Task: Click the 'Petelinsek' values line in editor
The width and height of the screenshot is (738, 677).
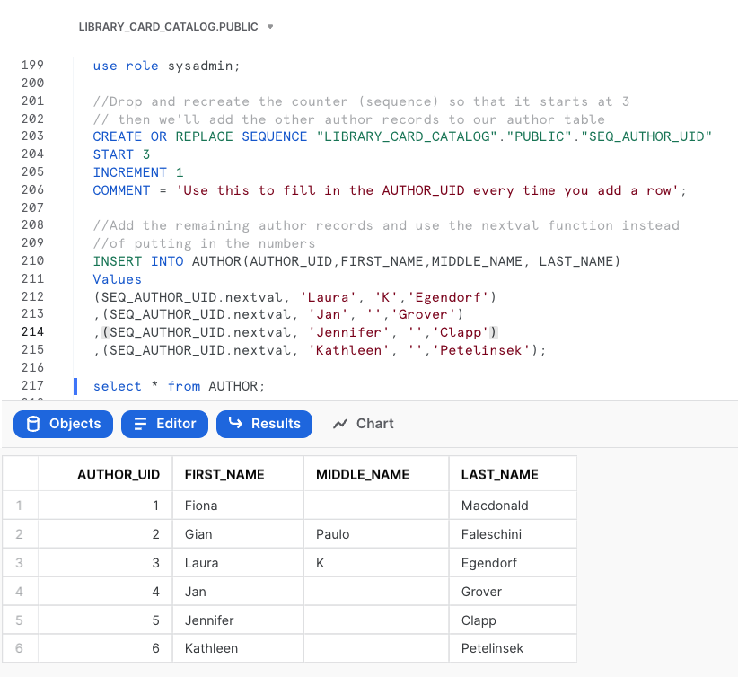Action: point(320,350)
